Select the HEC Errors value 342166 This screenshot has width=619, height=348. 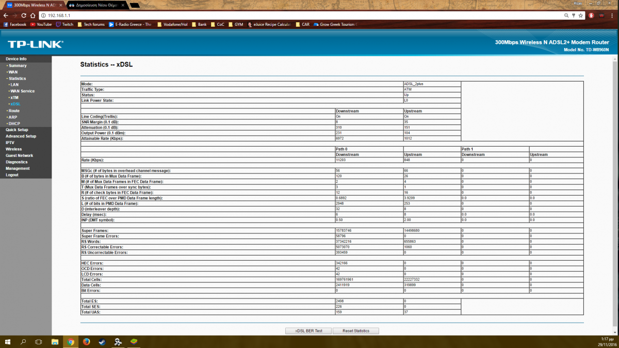(x=342, y=263)
